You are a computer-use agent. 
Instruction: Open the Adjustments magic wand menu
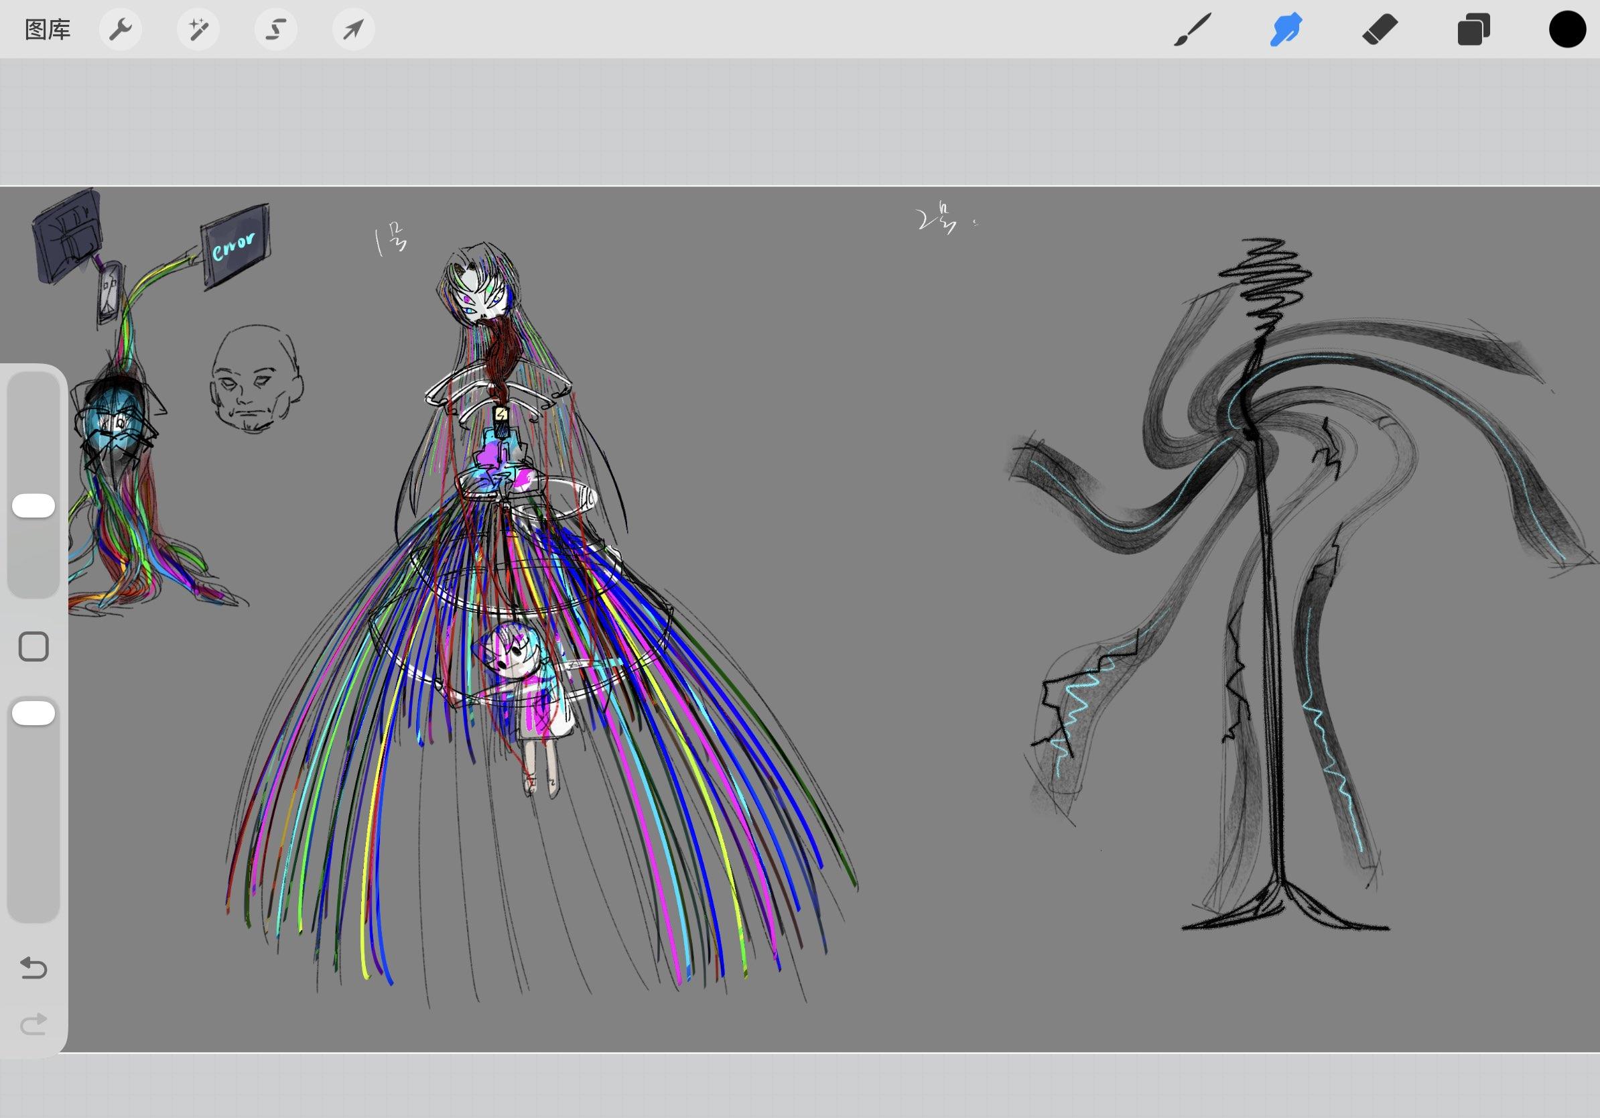198,30
